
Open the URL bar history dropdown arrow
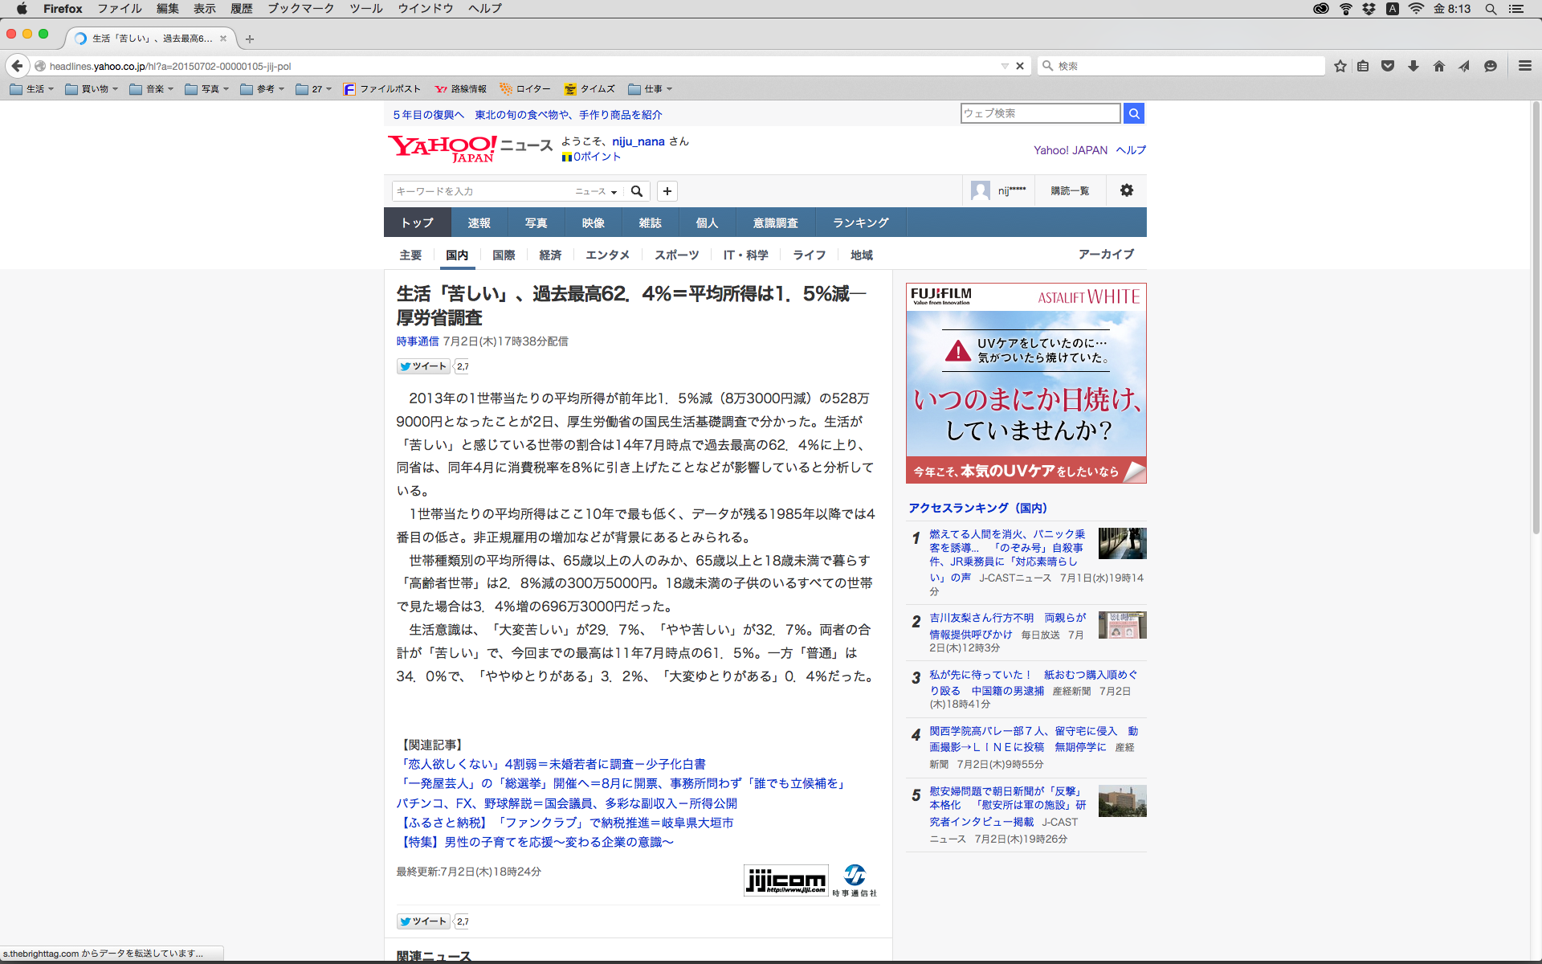click(x=1004, y=66)
